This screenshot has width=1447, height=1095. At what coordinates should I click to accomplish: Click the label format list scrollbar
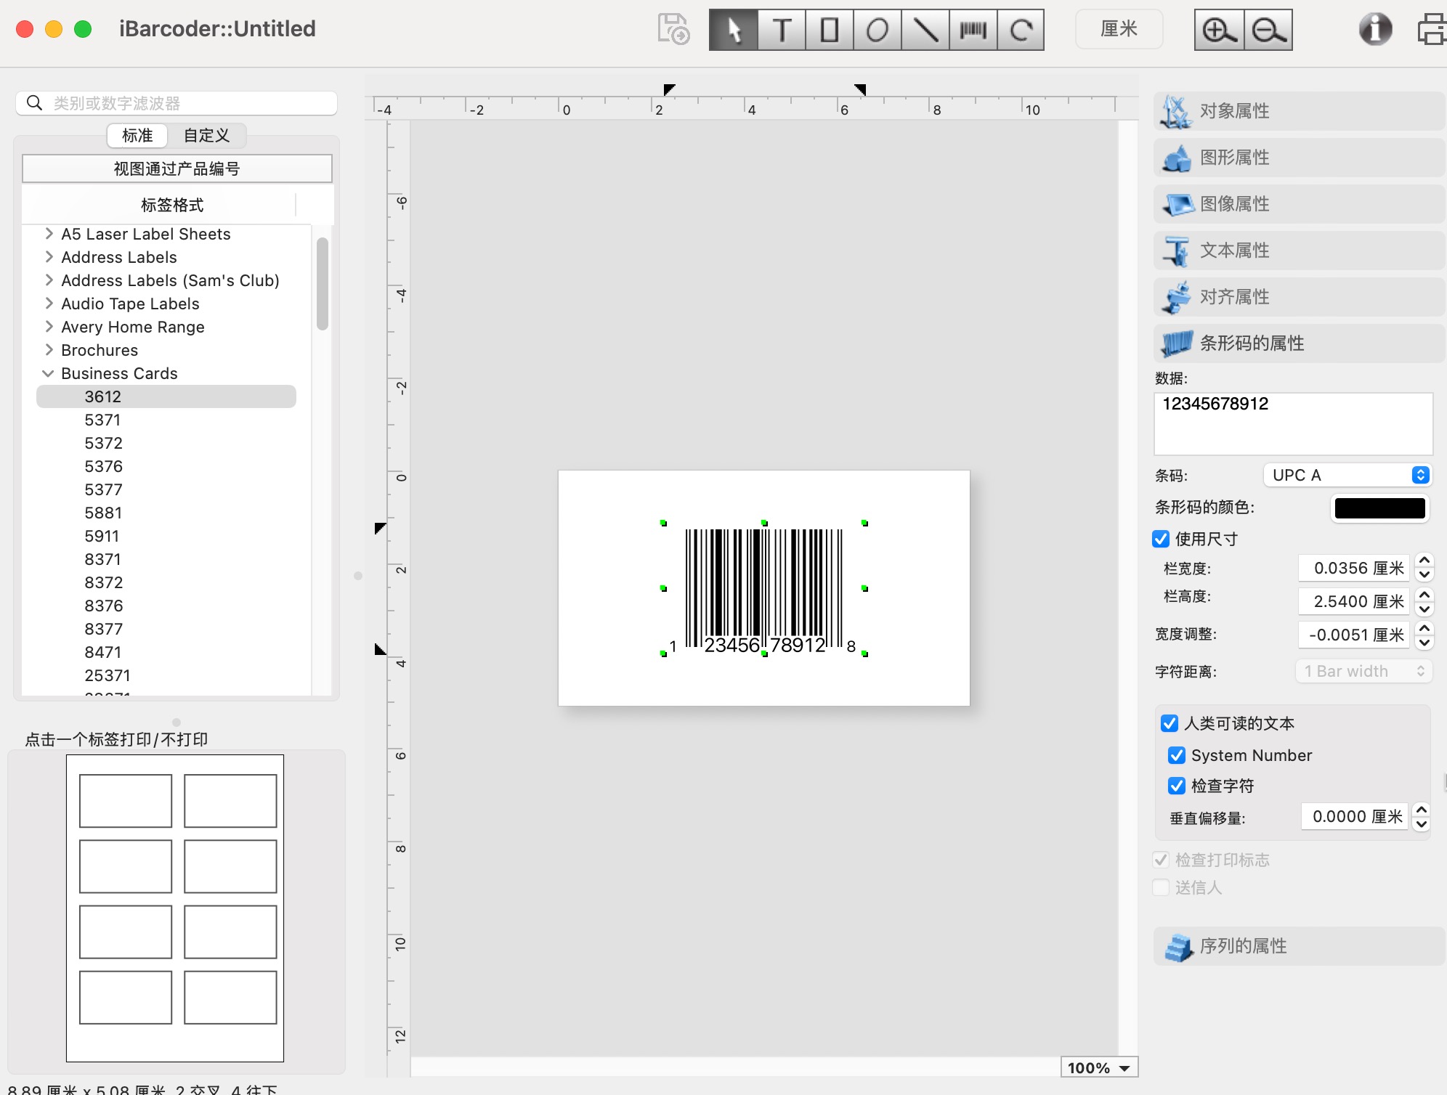[323, 284]
